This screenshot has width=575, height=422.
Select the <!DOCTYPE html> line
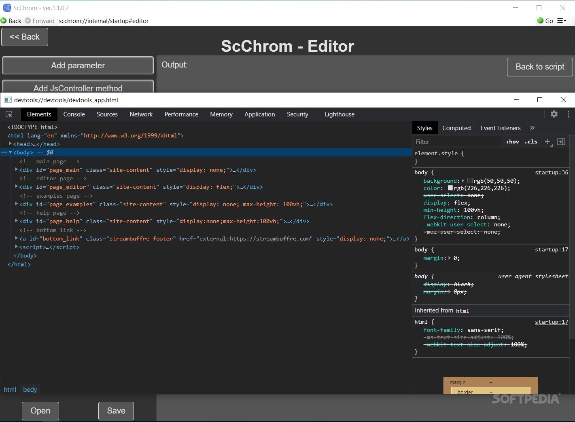click(32, 127)
